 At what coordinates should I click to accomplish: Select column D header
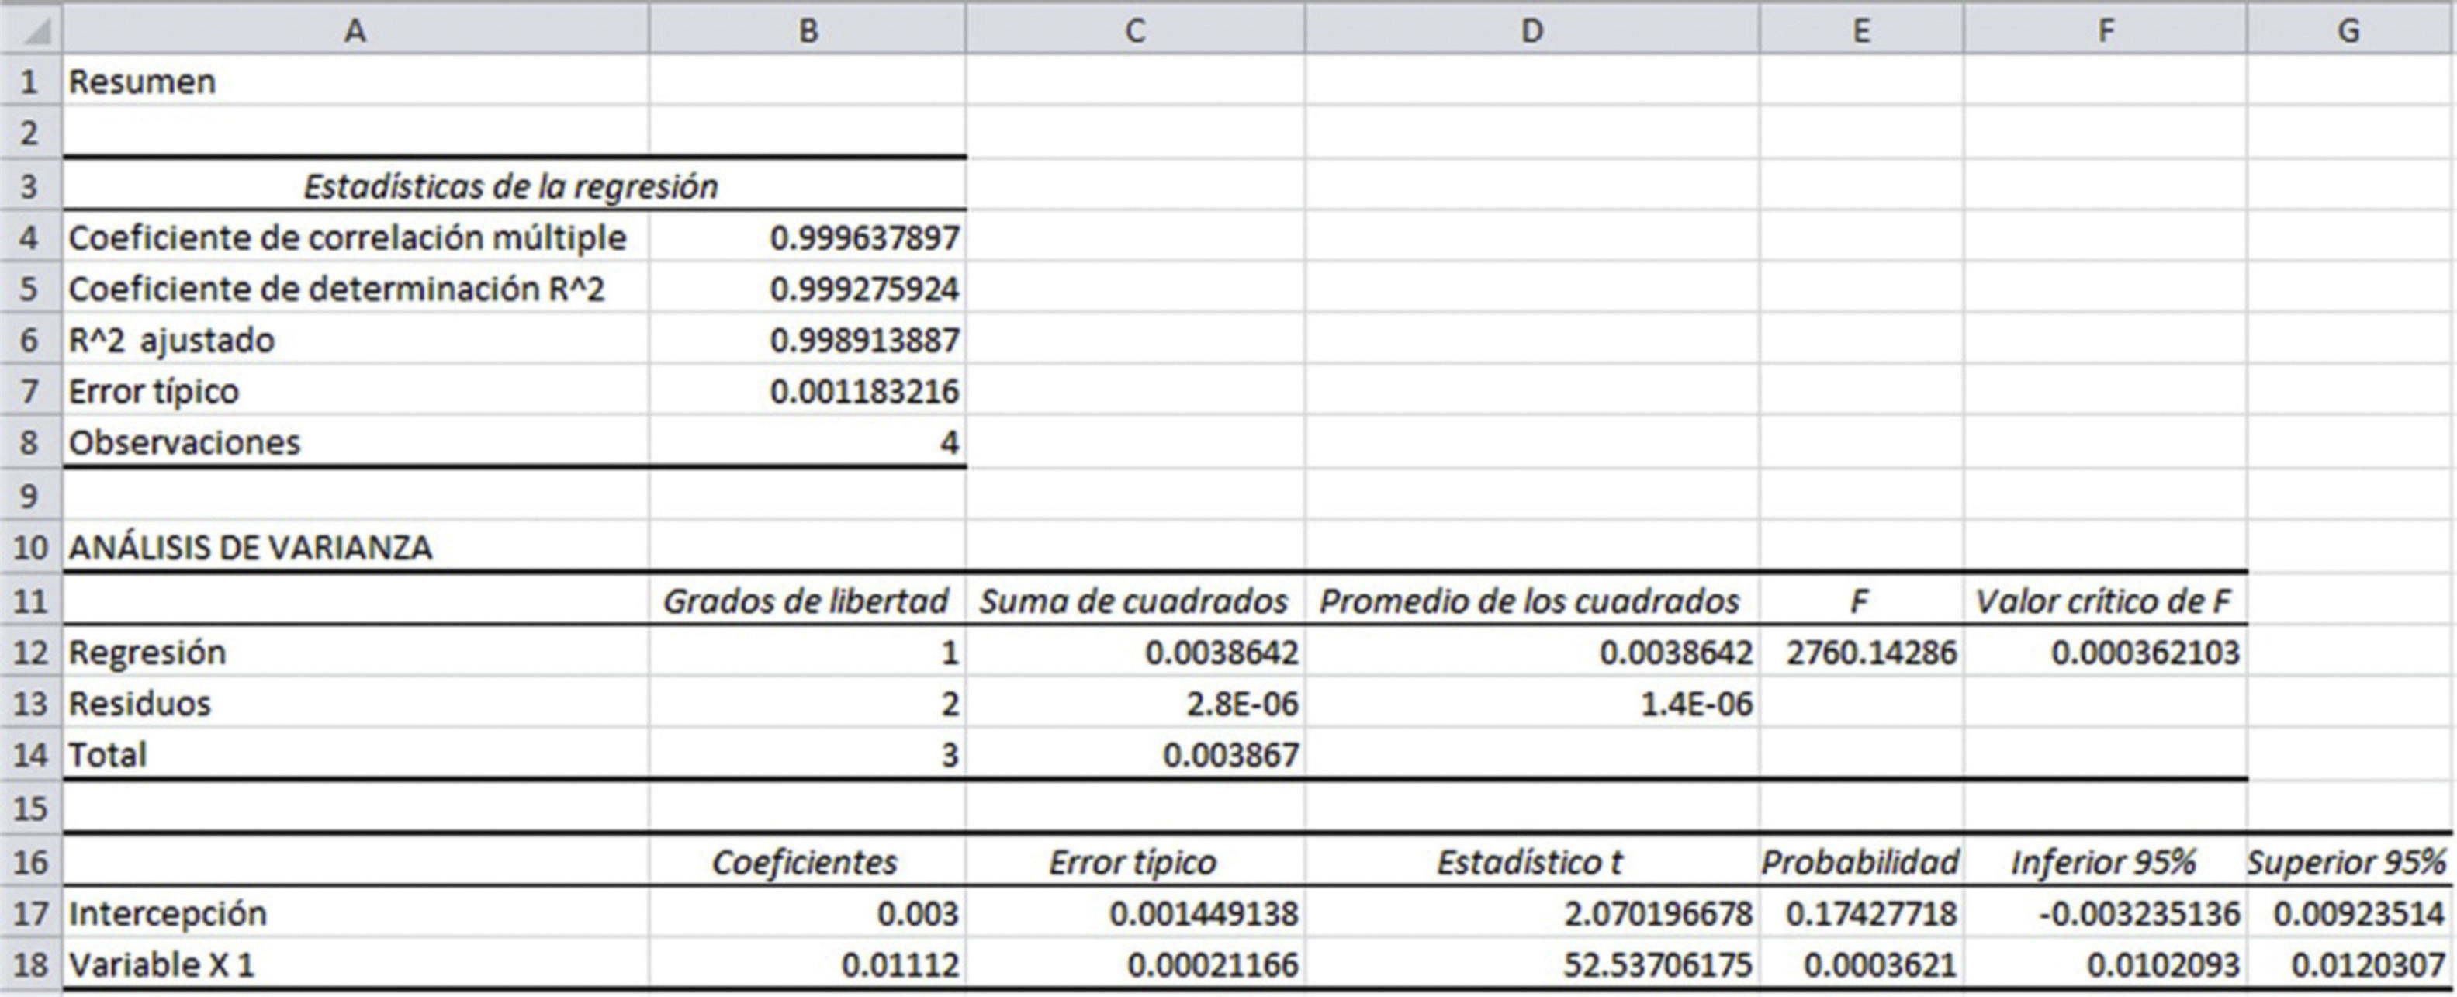[1531, 30]
